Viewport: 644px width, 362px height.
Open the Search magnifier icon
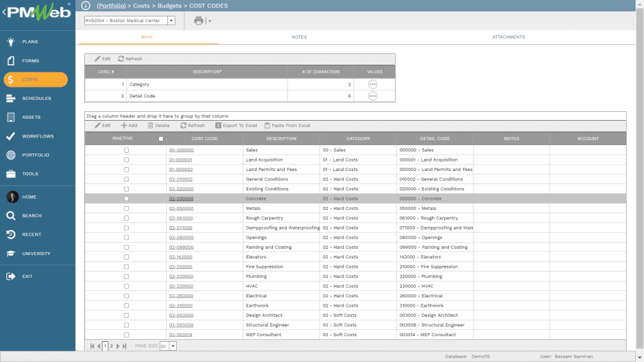tap(11, 216)
